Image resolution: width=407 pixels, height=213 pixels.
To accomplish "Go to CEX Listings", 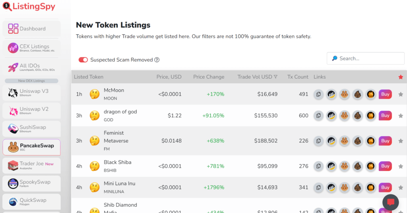I will 32,48.
